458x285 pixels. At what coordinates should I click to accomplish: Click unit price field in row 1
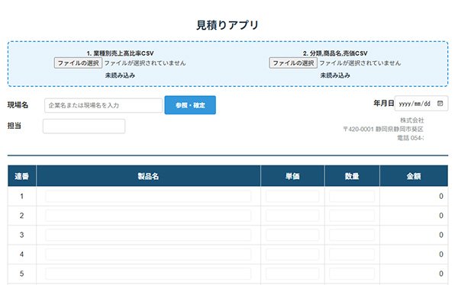pos(292,197)
